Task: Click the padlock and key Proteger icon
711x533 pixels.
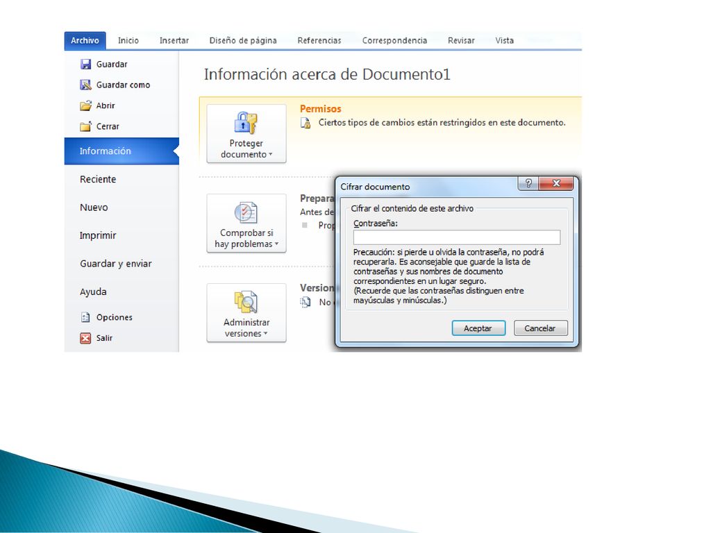Action: (x=246, y=123)
